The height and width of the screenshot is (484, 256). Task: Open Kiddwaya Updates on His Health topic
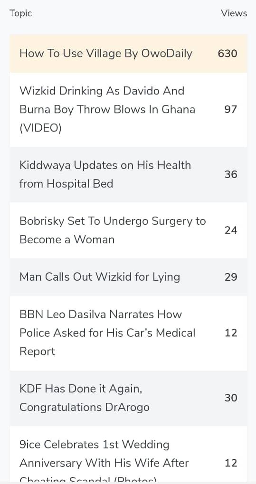click(105, 174)
